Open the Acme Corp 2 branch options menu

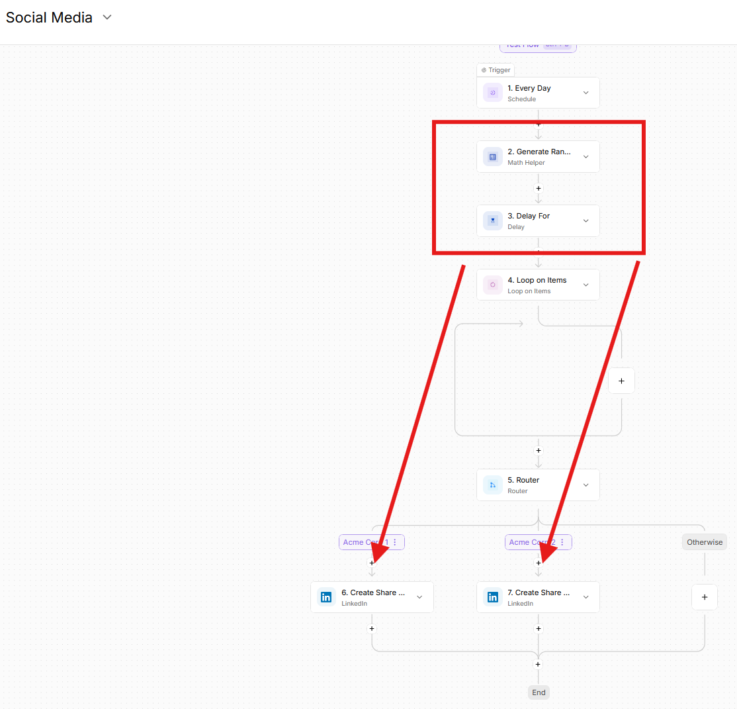pyautogui.click(x=562, y=542)
